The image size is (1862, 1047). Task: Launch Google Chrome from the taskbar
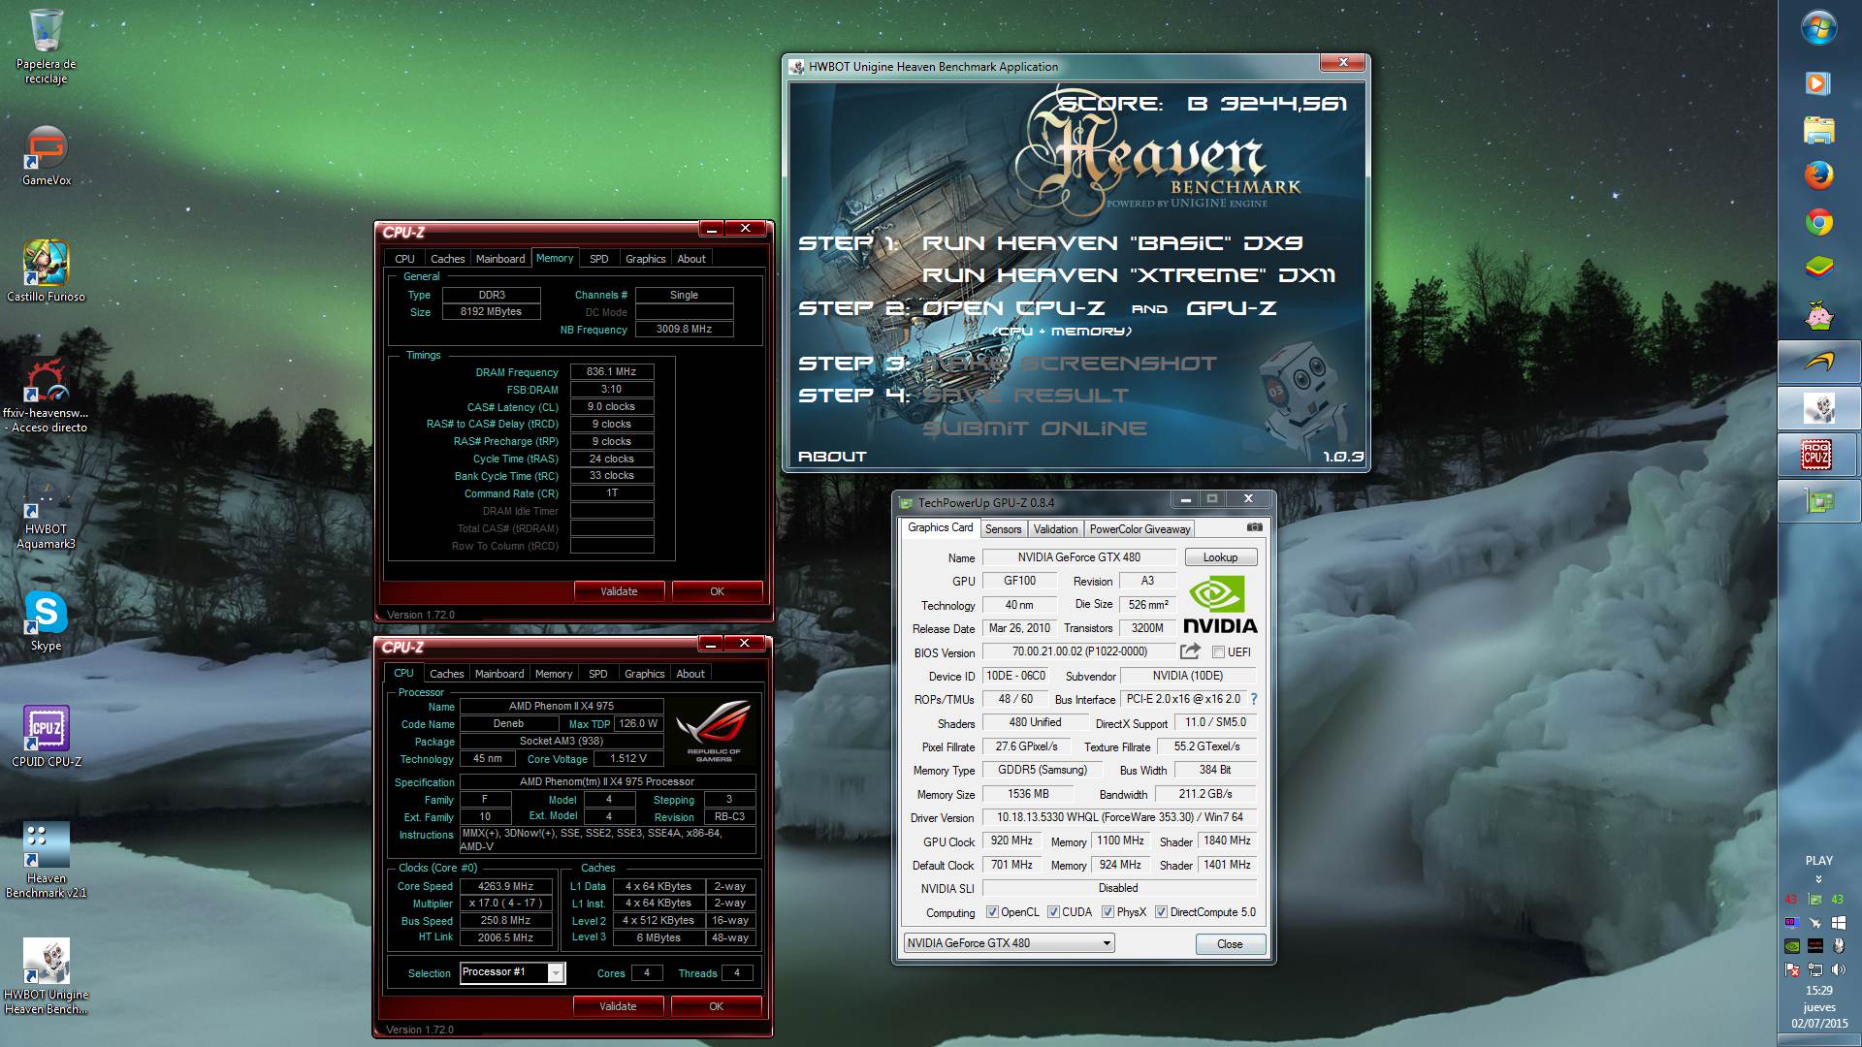point(1818,222)
